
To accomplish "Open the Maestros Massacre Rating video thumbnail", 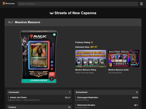I will point(91,59).
